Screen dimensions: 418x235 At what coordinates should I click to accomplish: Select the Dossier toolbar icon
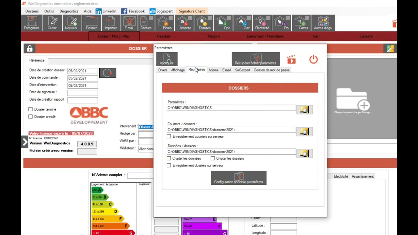point(91,23)
